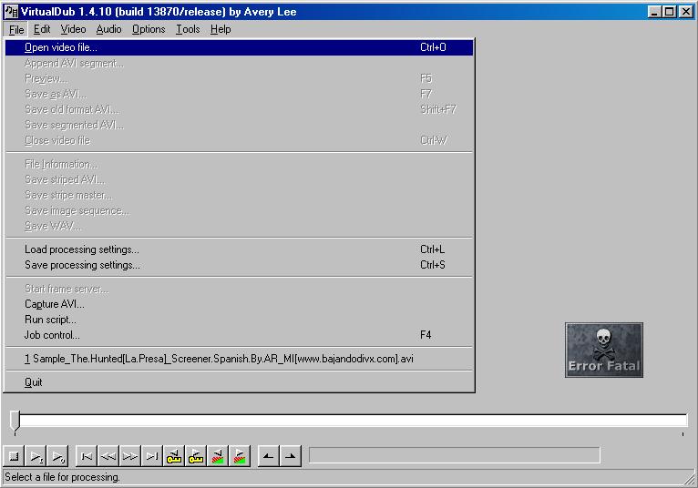Viewport: 698px width, 488px height.
Task: Scan forward for scene change
Action: click(239, 456)
